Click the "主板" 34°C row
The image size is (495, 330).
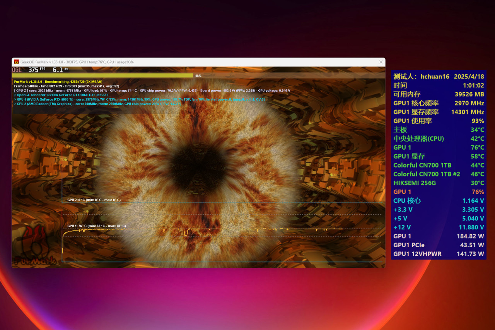[x=439, y=130]
